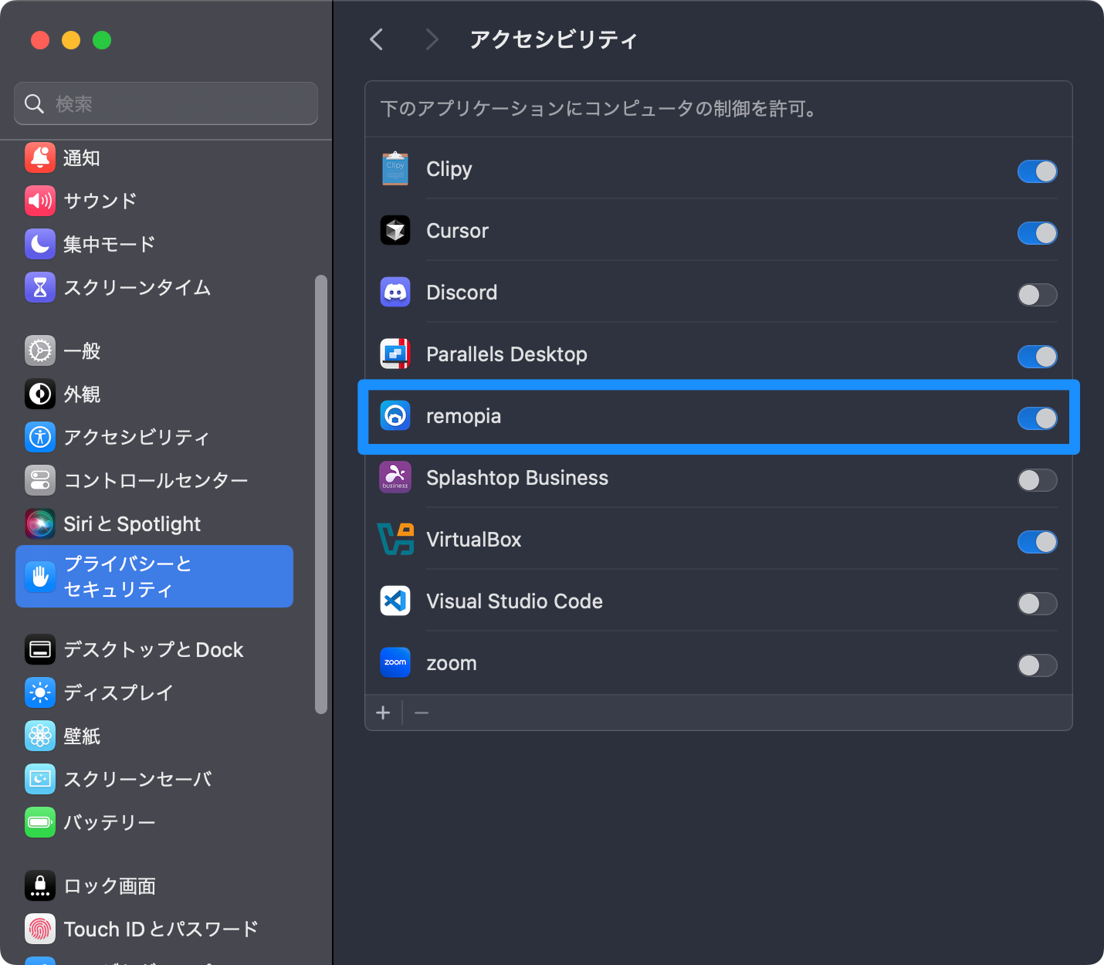Click the search magnifying glass icon
Screen dimensions: 1104x965
(x=34, y=103)
